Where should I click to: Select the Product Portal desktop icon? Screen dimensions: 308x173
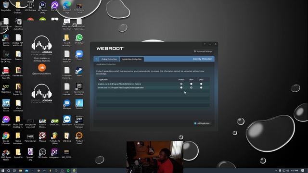coord(79,138)
